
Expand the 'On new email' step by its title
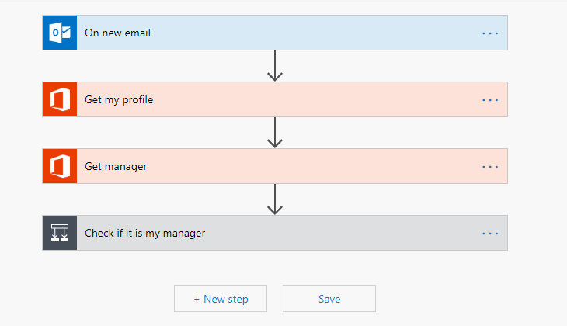[x=117, y=33]
